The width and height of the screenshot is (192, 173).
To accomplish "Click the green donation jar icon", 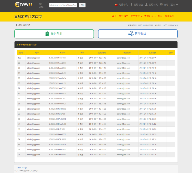I will click(x=47, y=34).
